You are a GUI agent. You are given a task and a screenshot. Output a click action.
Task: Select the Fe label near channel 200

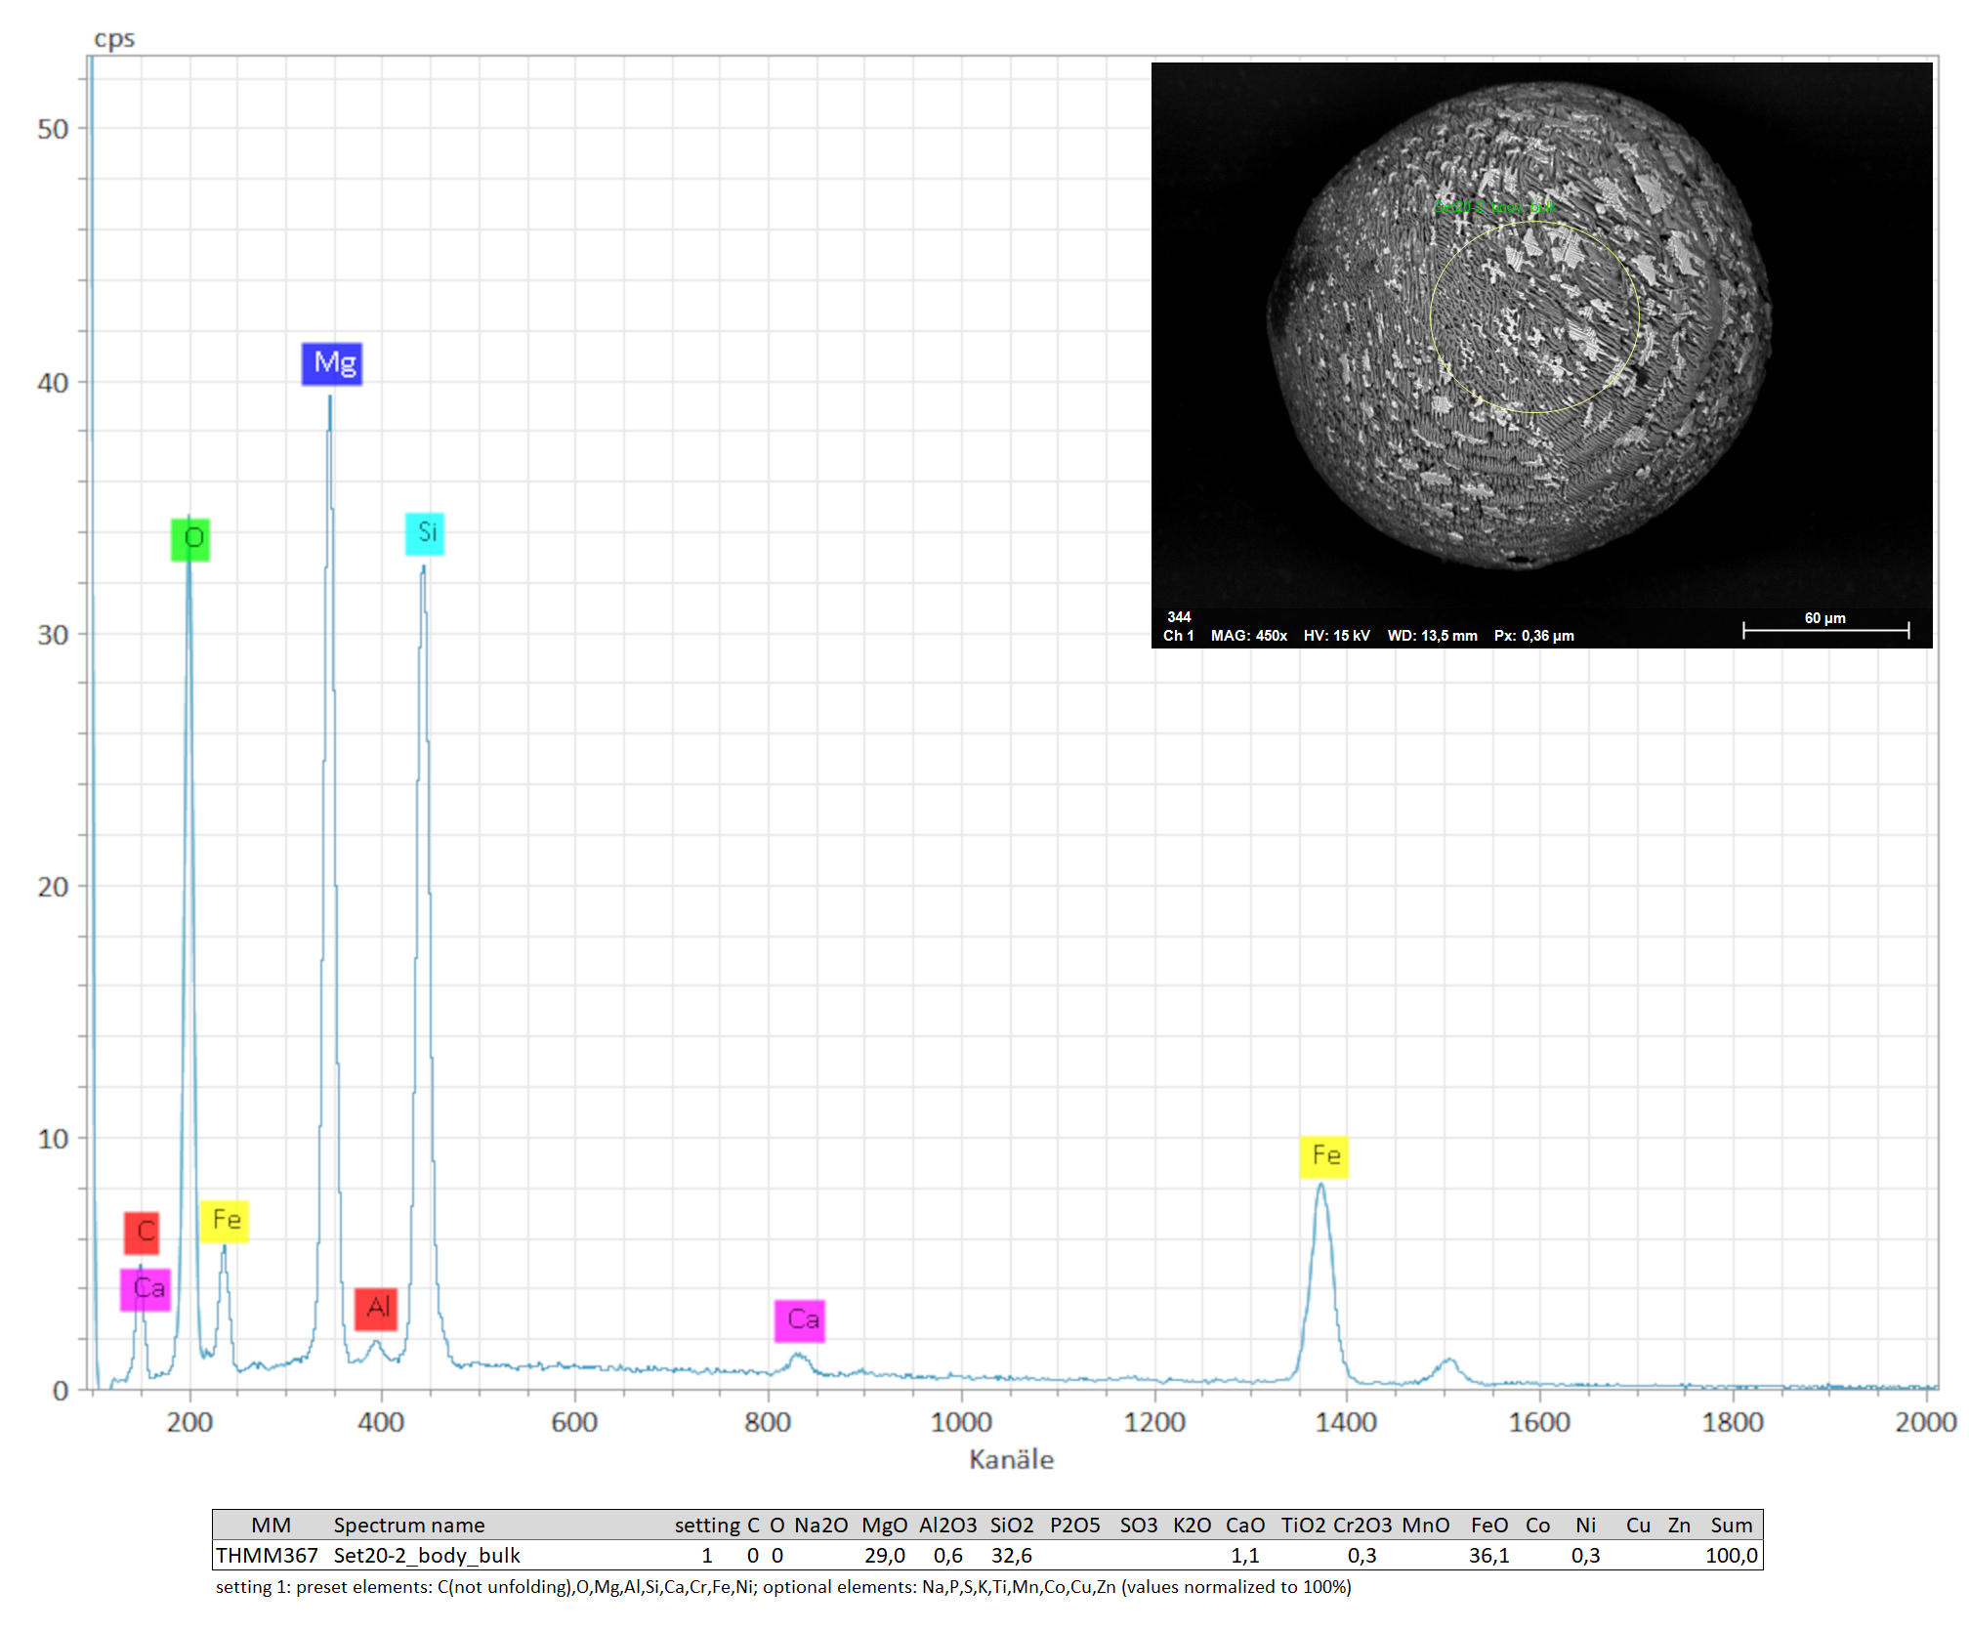tap(225, 1221)
